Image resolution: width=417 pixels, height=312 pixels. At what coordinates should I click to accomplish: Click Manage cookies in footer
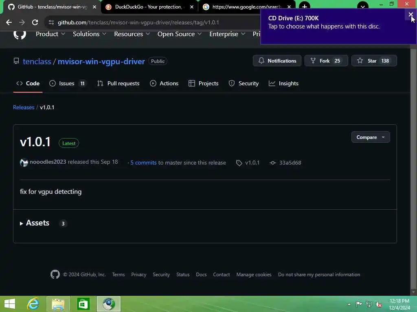[254, 275]
